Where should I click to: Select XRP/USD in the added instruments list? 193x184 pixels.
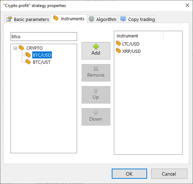click(131, 51)
